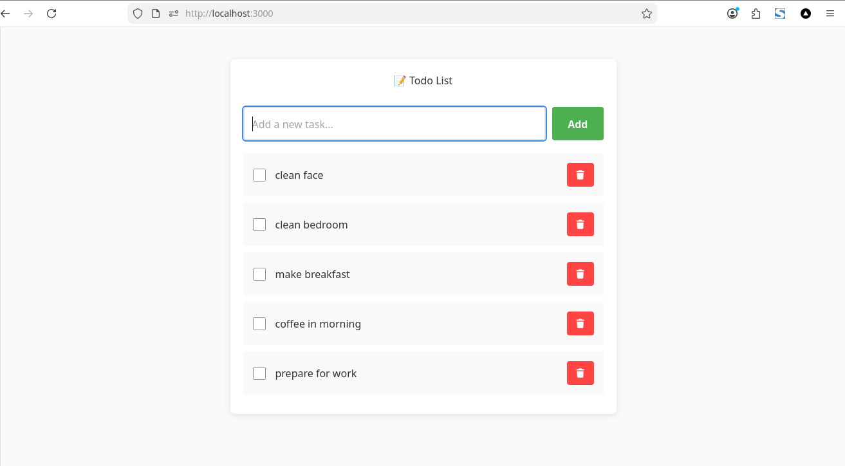Click inside the "Add a new task" field
This screenshot has height=466, width=845.
click(x=394, y=124)
